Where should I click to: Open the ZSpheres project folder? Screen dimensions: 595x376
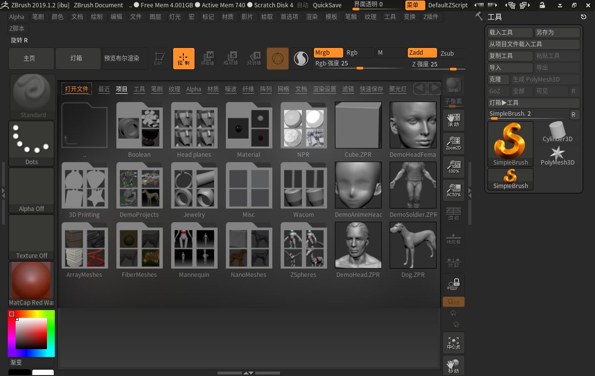tap(303, 250)
